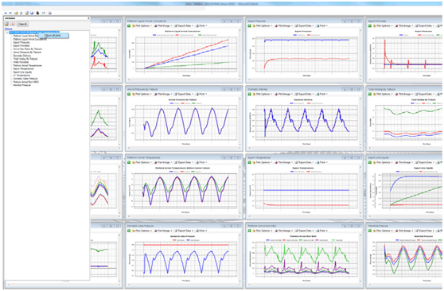The image size is (444, 291).
Task: Select 'Export Flowrates' in the plot tree
Action: pos(21,45)
